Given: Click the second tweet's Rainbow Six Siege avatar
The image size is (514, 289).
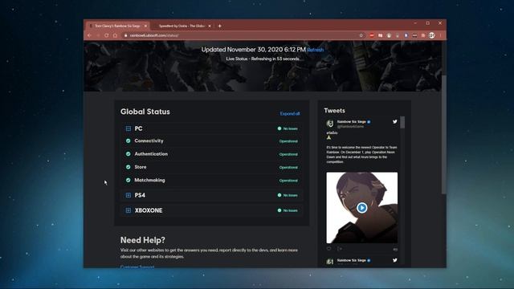Looking at the screenshot, I should click(x=330, y=262).
